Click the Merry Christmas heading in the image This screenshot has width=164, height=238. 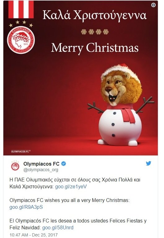(95, 48)
